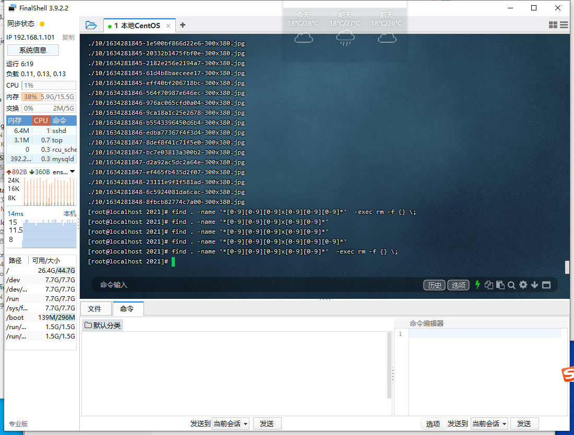
Task: Click the 系统信息 button
Action: (33, 50)
